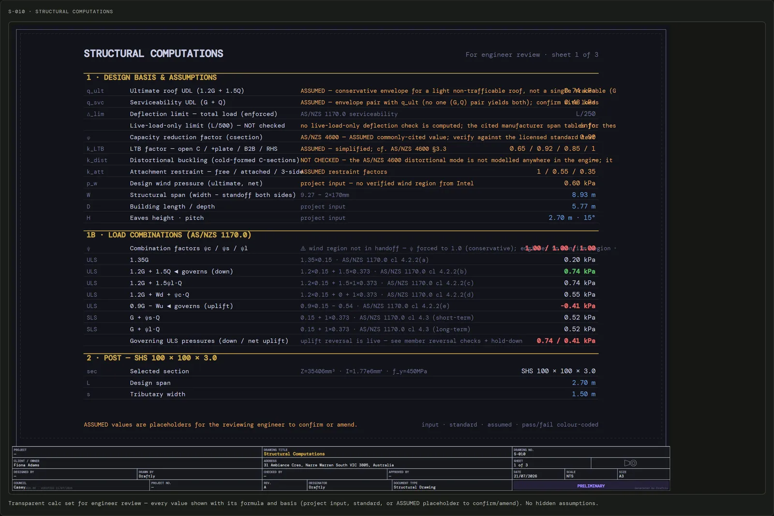The image size is (774, 516).
Task: Click the '9.27 − 2×170mm' formula
Action: pos(325,195)
